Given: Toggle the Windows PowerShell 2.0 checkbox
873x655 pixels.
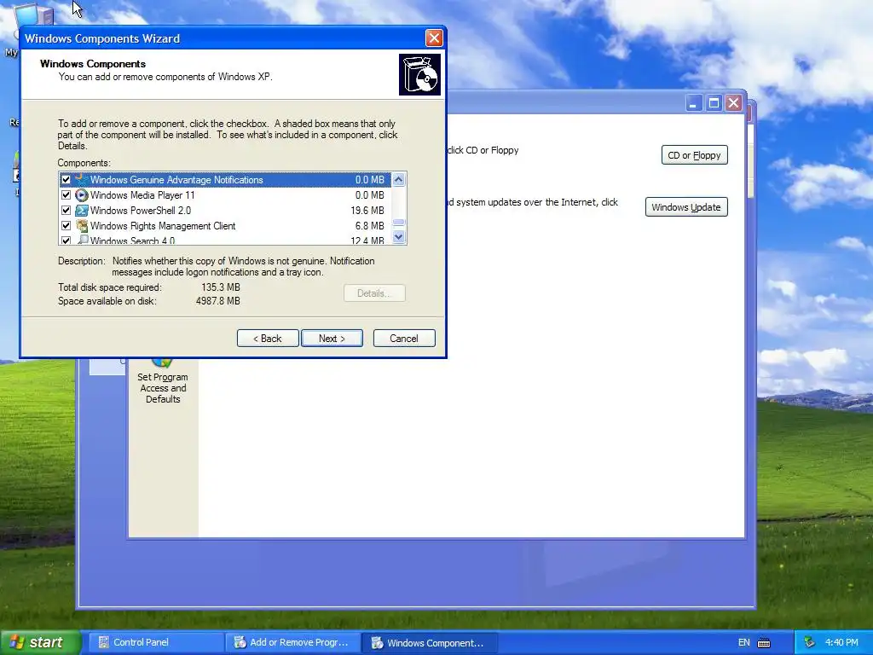Looking at the screenshot, I should coord(66,211).
